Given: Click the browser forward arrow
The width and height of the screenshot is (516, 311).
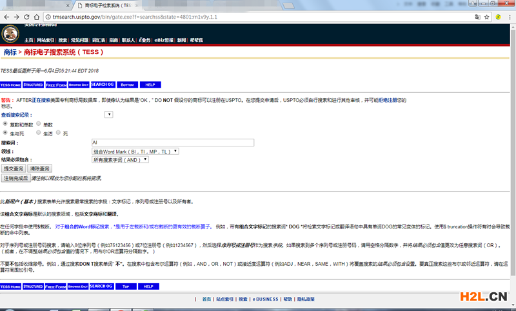Looking at the screenshot, I should [17, 17].
